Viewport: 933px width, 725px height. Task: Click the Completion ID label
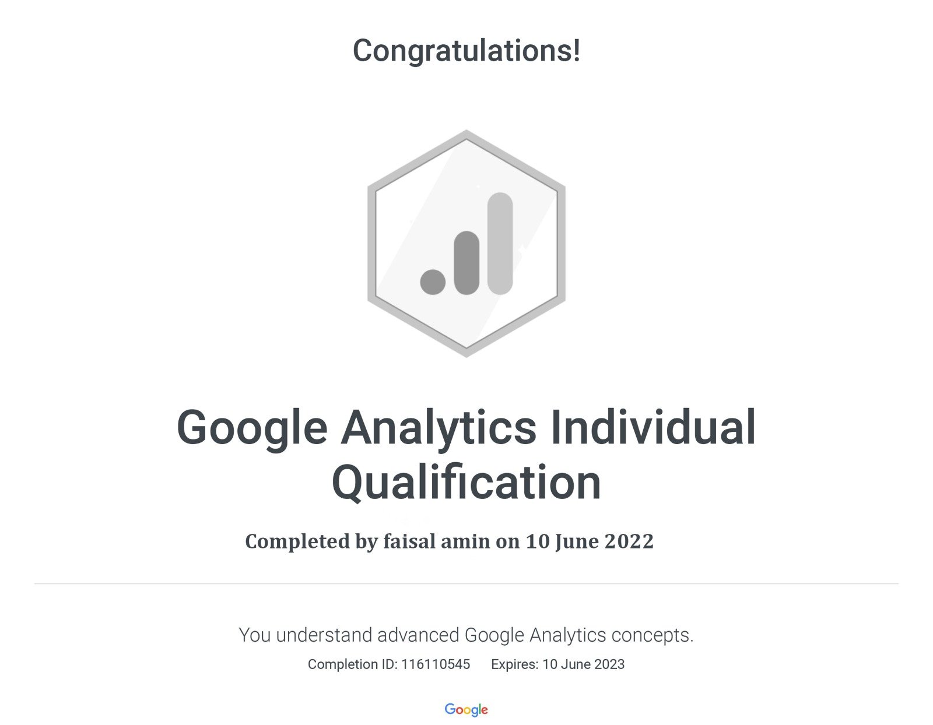(x=353, y=664)
